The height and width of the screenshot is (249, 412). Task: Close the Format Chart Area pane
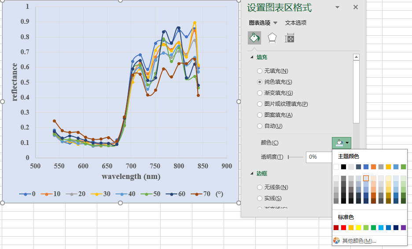pyautogui.click(x=356, y=7)
